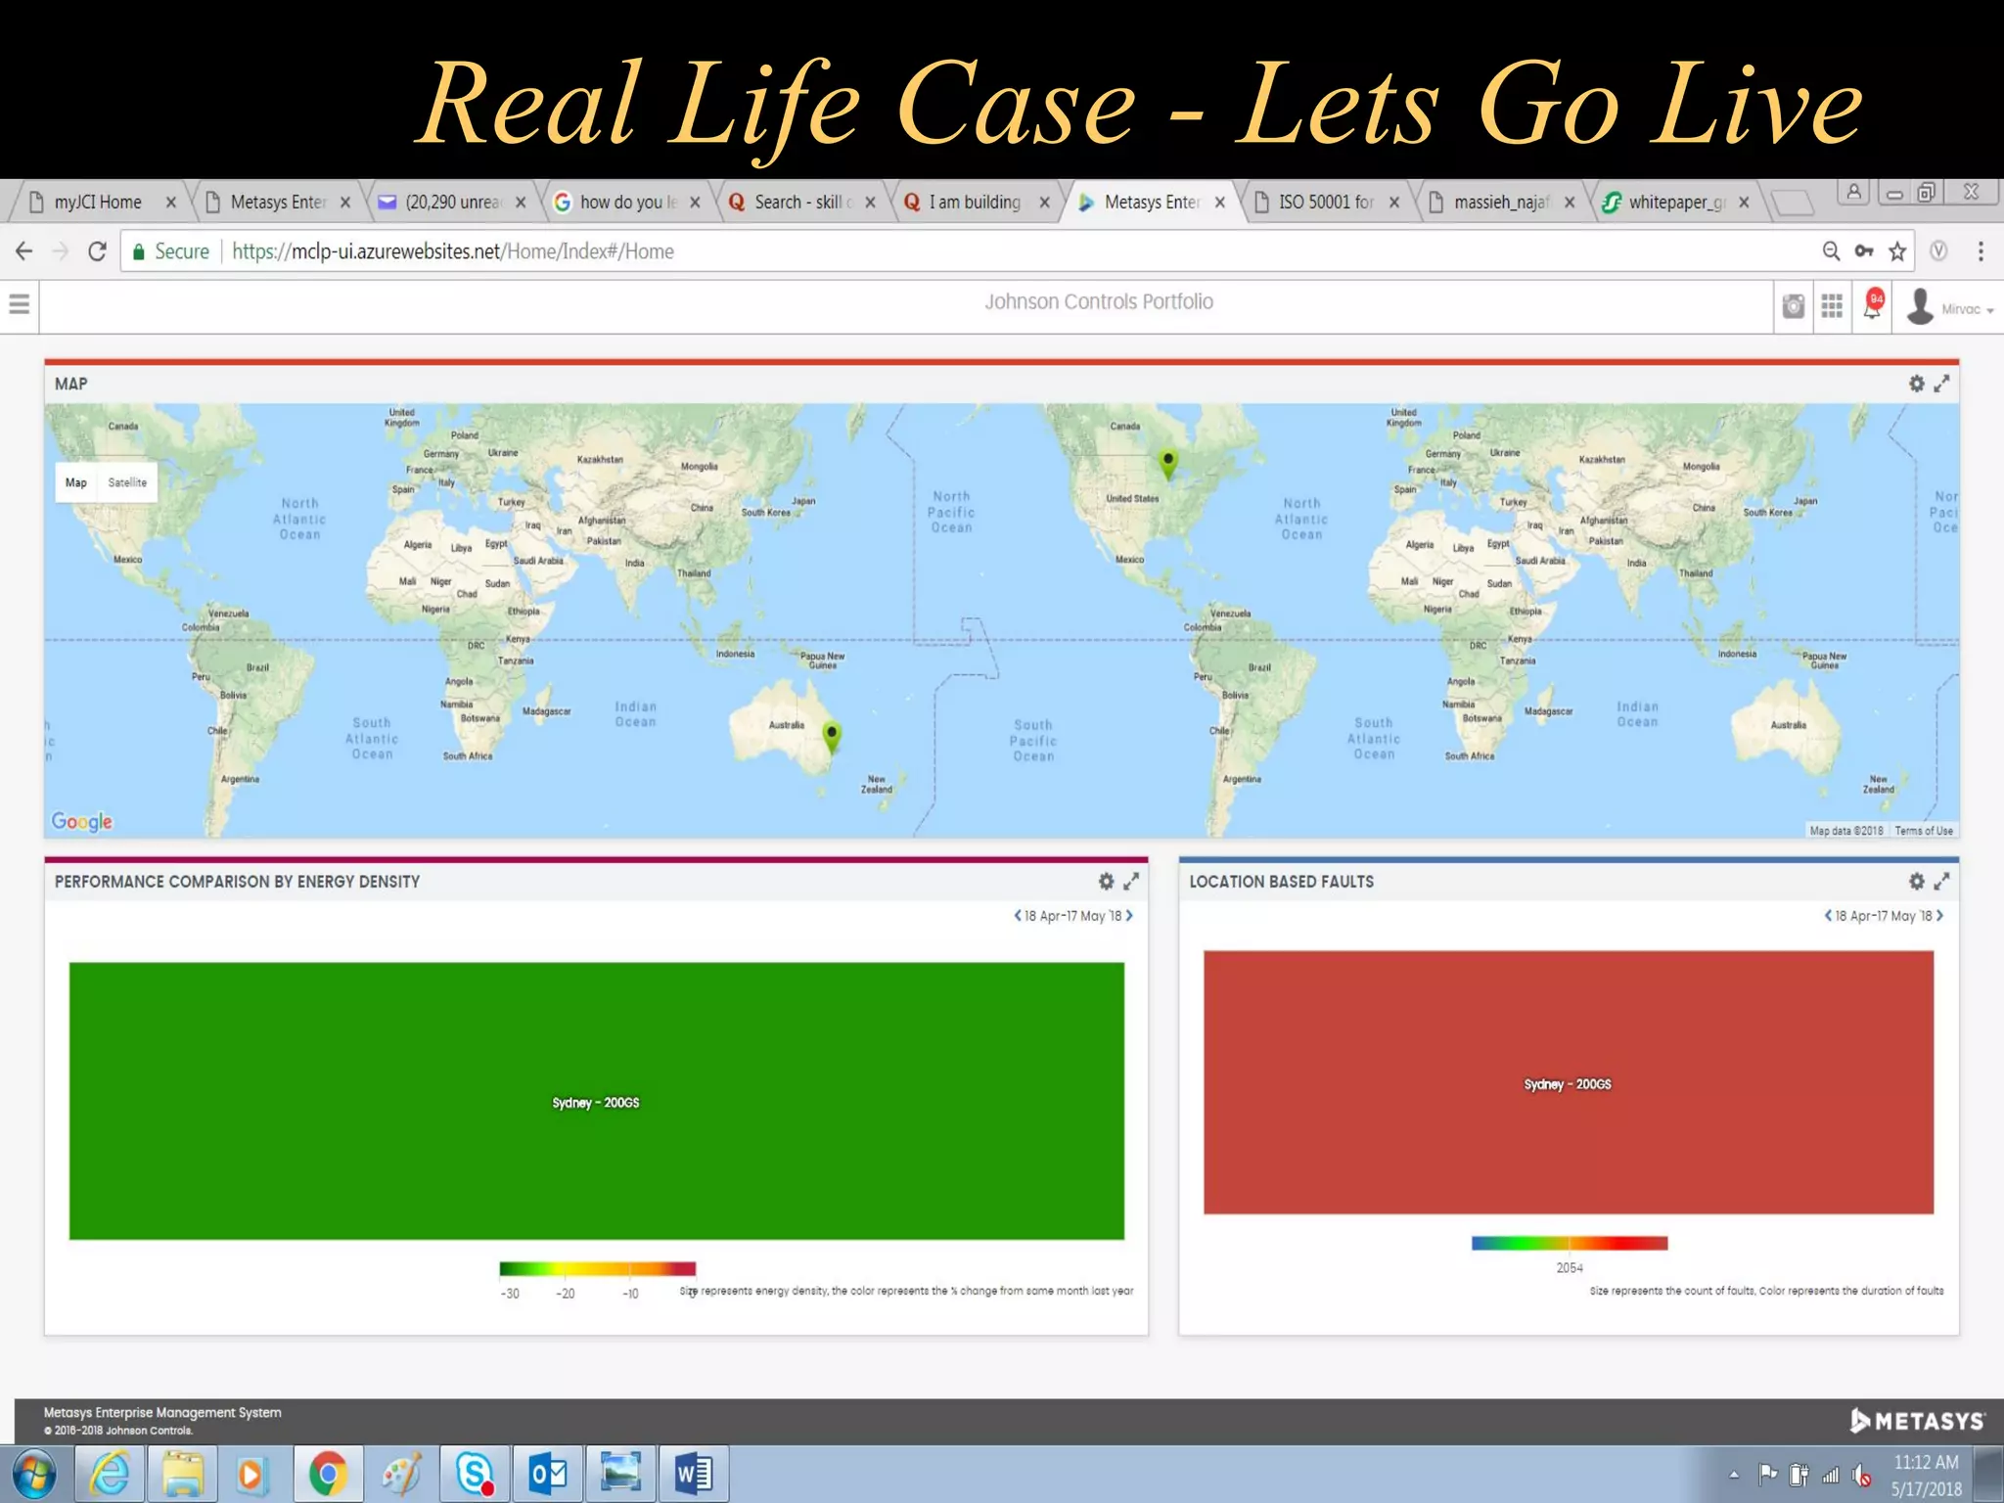
Task: Click the green map pin in North America
Action: pyautogui.click(x=1167, y=463)
